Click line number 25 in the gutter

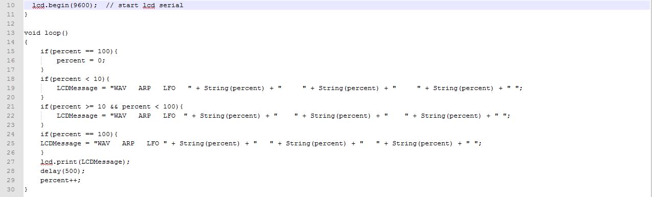click(9, 143)
